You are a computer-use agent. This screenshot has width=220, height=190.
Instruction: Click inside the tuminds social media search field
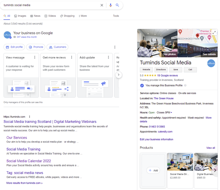(50, 5)
